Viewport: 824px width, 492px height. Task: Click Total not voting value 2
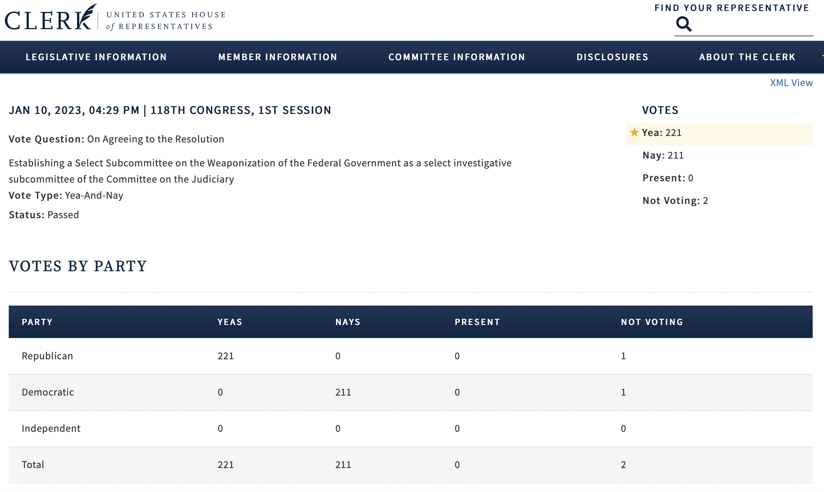(623, 464)
